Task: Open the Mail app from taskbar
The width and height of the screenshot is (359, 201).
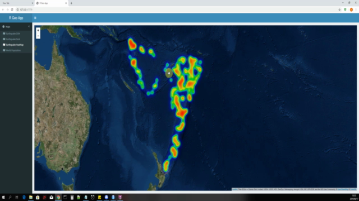Action: click(x=51, y=197)
